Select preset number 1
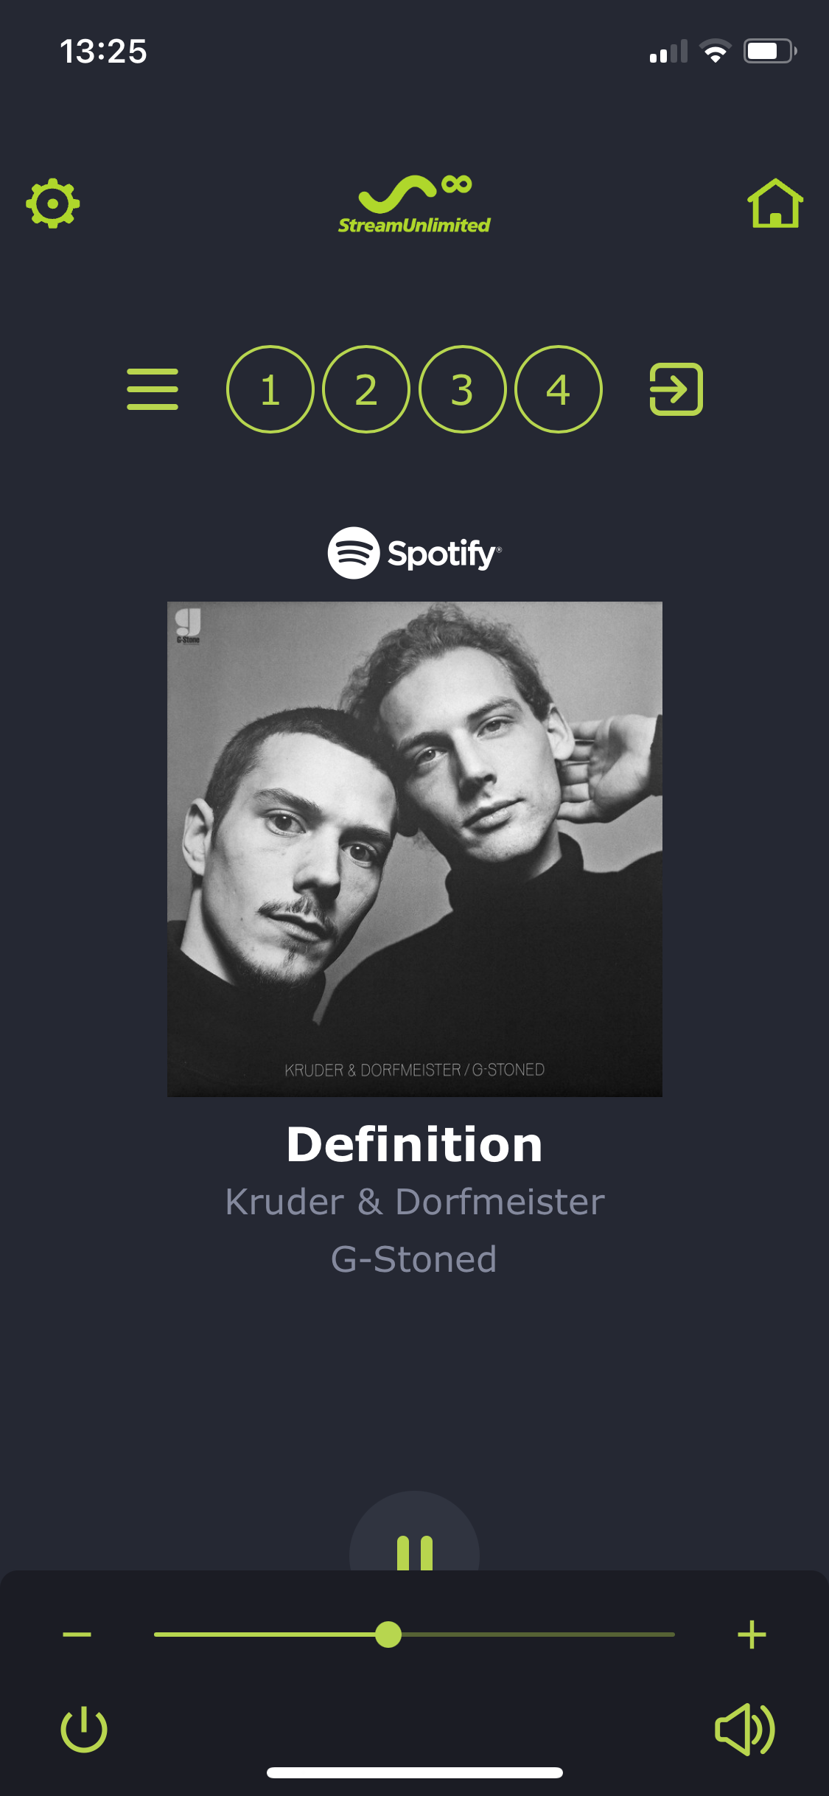Screen dimensions: 829x1796 coord(270,389)
